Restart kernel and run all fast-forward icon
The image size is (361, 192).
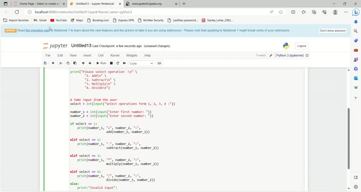124,63
